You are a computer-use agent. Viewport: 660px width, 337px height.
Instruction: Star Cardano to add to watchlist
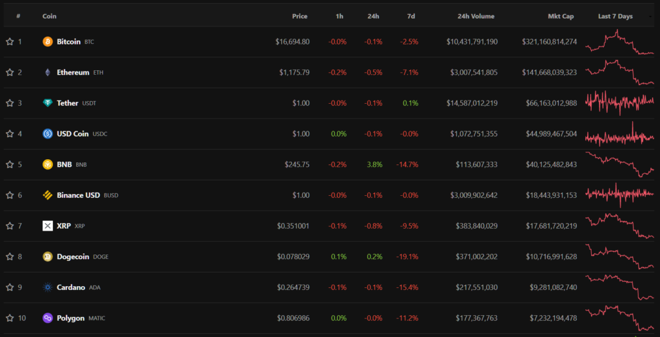click(10, 287)
